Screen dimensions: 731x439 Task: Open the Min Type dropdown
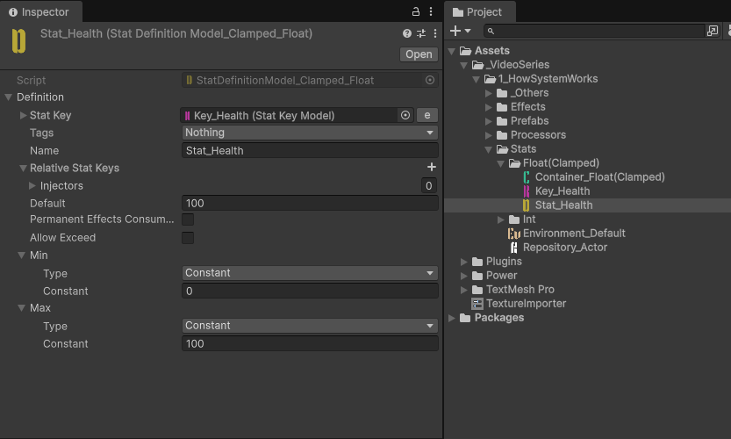tap(310, 273)
